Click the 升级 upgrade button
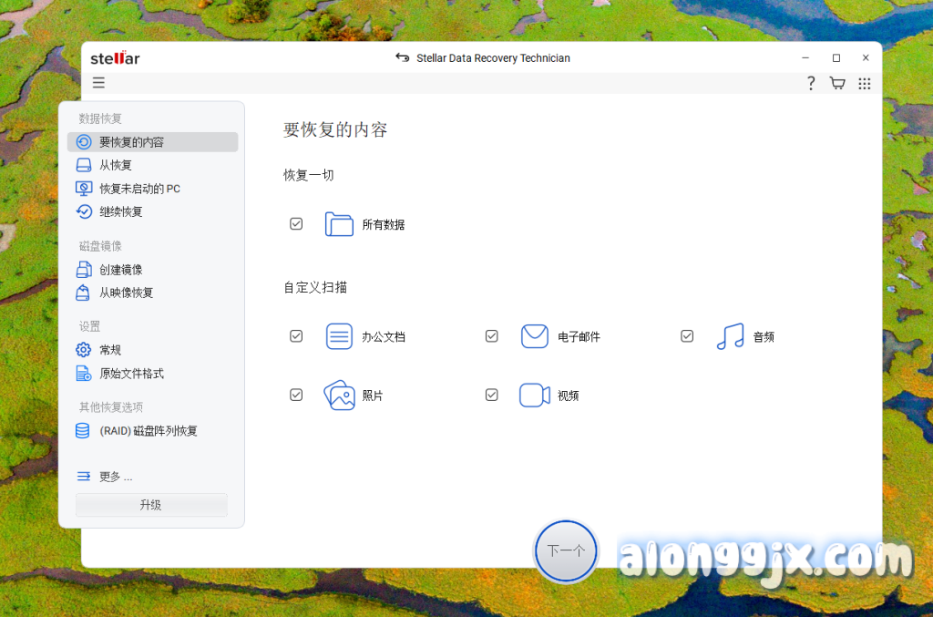Viewport: 933px width, 617px height. click(x=151, y=505)
